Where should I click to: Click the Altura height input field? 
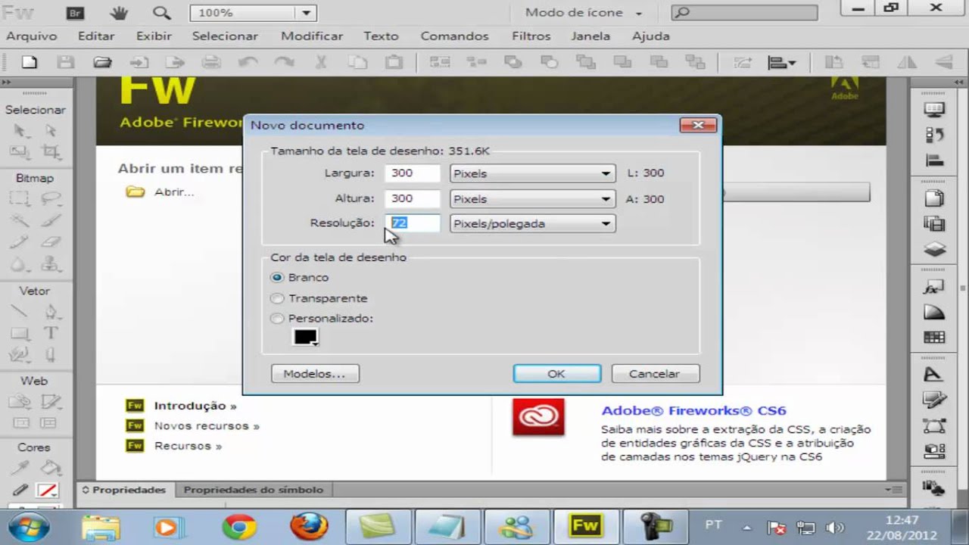click(412, 199)
